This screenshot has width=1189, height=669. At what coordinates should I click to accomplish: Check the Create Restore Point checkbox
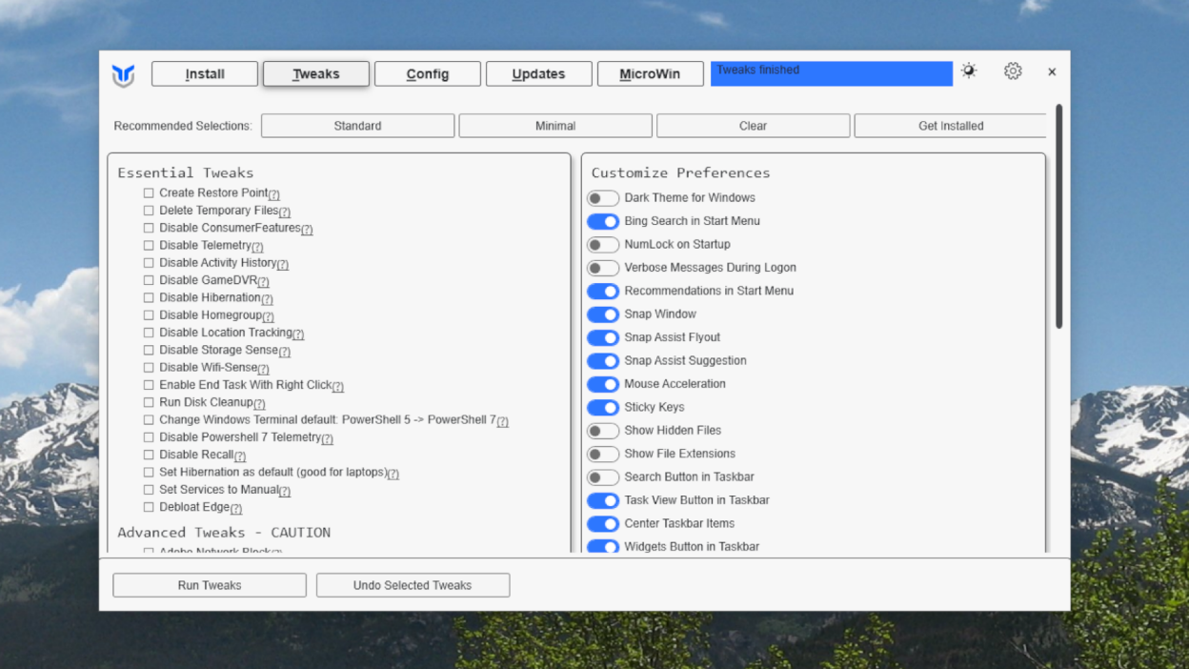(x=149, y=193)
